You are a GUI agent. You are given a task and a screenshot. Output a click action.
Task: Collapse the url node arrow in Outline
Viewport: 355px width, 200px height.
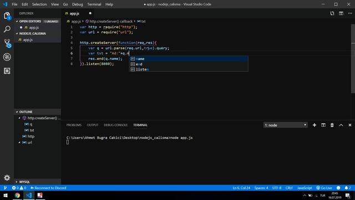click(19, 142)
